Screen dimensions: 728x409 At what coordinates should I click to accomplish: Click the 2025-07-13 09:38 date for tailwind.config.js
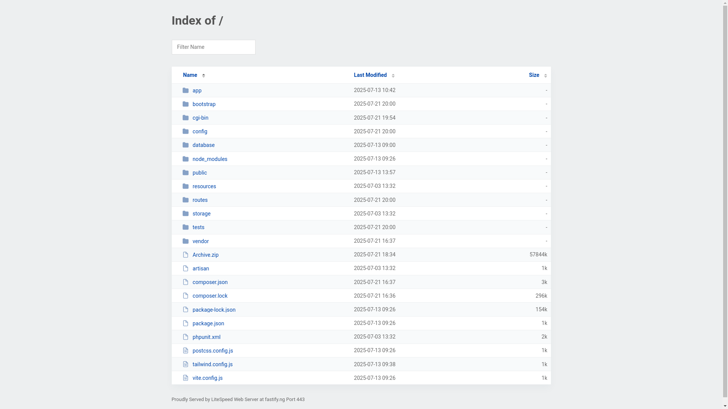375,364
